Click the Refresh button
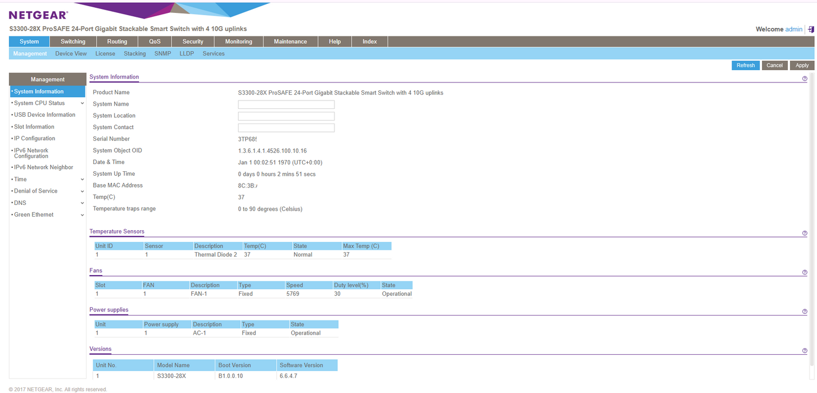This screenshot has height=393, width=817. tap(746, 66)
